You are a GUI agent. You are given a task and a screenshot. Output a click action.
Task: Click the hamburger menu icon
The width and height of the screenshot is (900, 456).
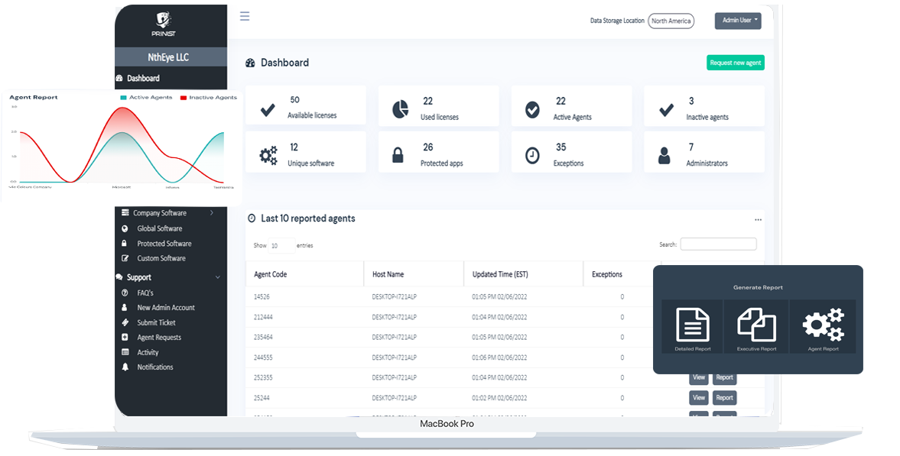(245, 16)
